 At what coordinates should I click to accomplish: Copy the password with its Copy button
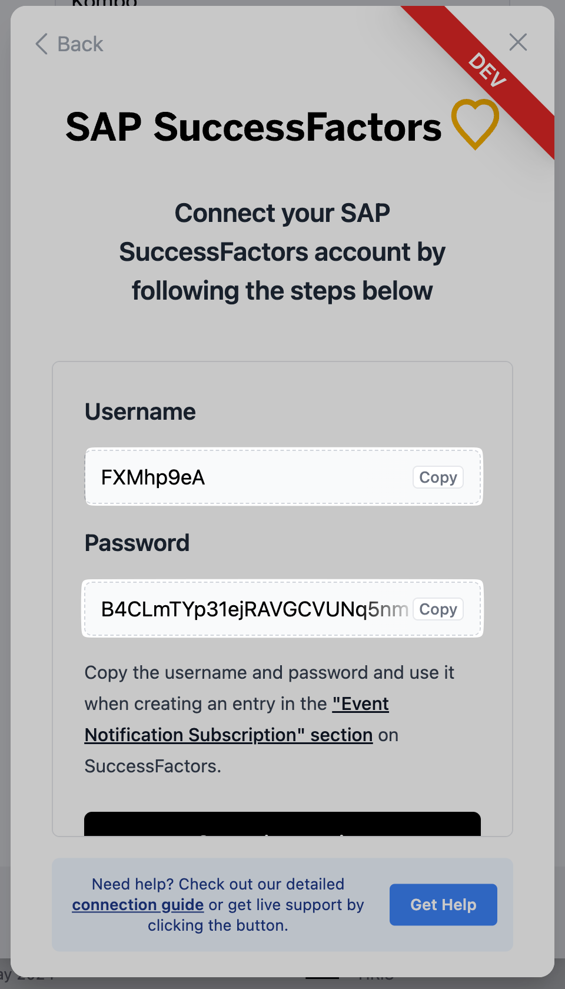(438, 609)
